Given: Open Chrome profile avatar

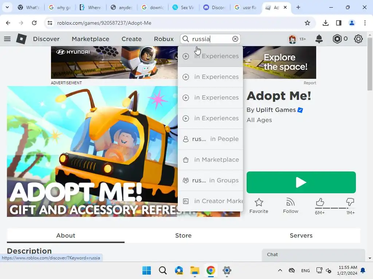Looking at the screenshot, I should pyautogui.click(x=352, y=23).
